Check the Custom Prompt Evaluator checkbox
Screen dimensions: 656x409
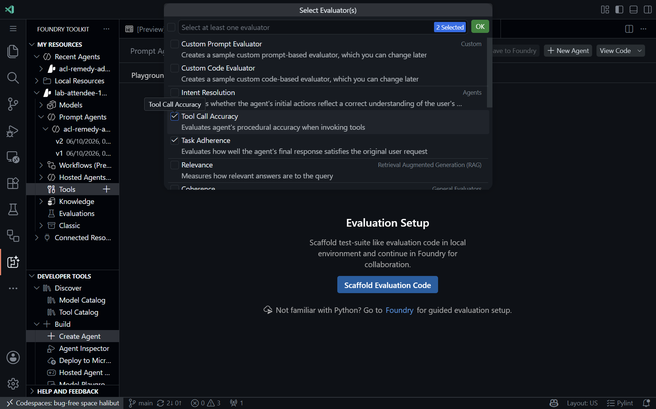click(175, 44)
